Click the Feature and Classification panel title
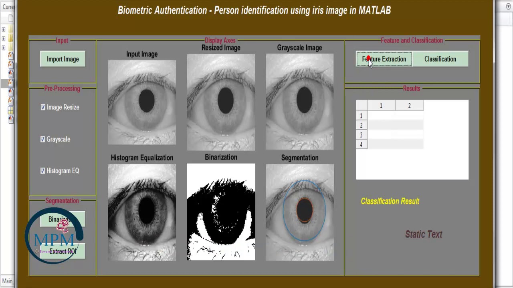Image resolution: width=513 pixels, height=288 pixels. 412,40
